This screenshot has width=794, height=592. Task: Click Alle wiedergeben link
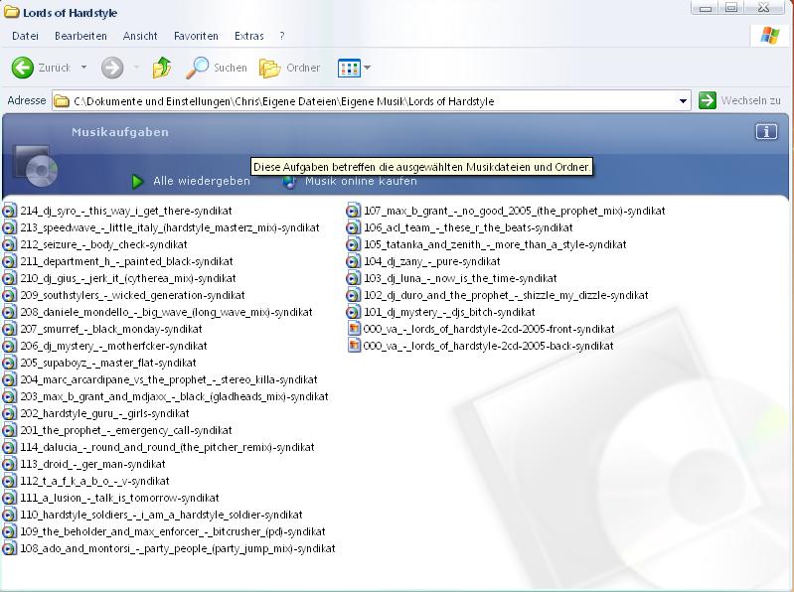coord(201,181)
